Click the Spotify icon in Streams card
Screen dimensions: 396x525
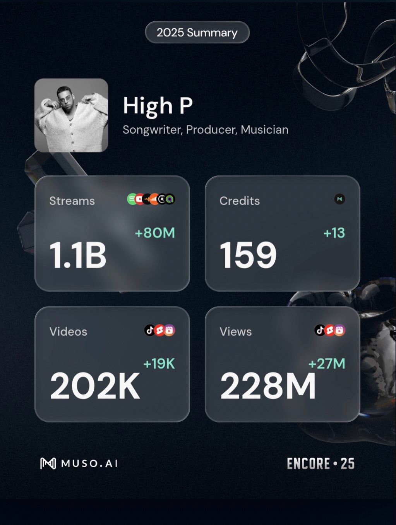(132, 199)
